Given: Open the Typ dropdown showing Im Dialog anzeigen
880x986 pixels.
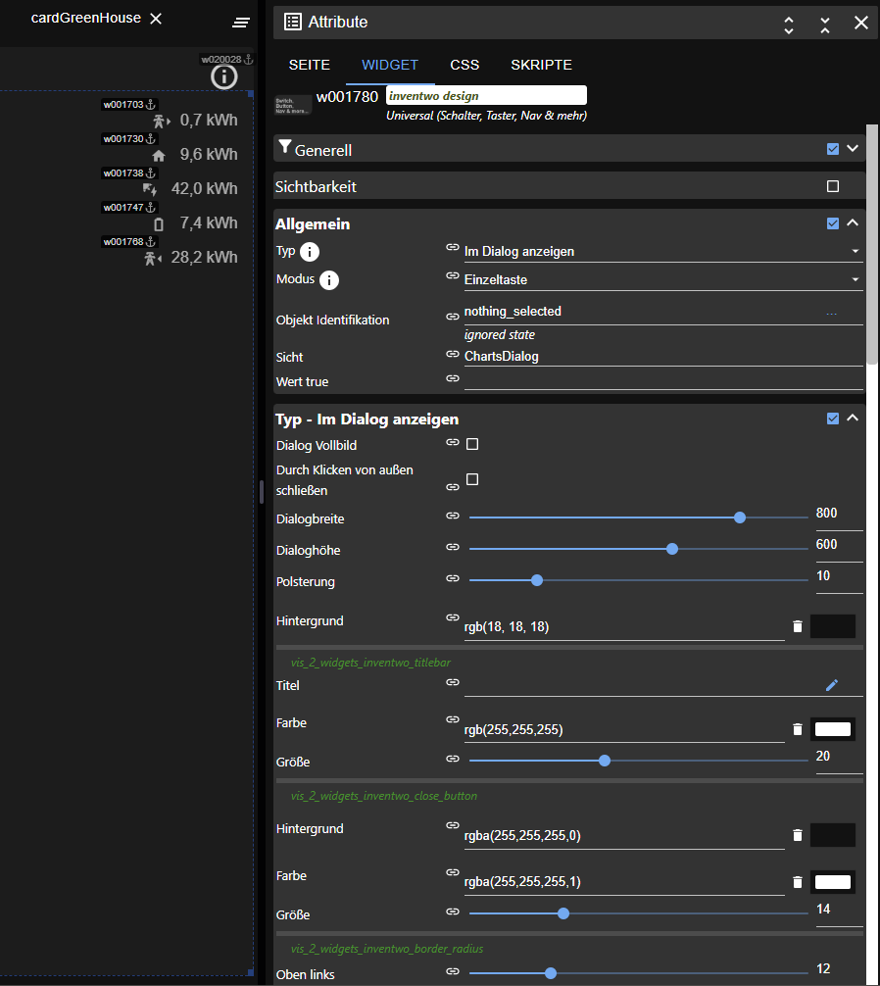Looking at the screenshot, I should coord(662,252).
